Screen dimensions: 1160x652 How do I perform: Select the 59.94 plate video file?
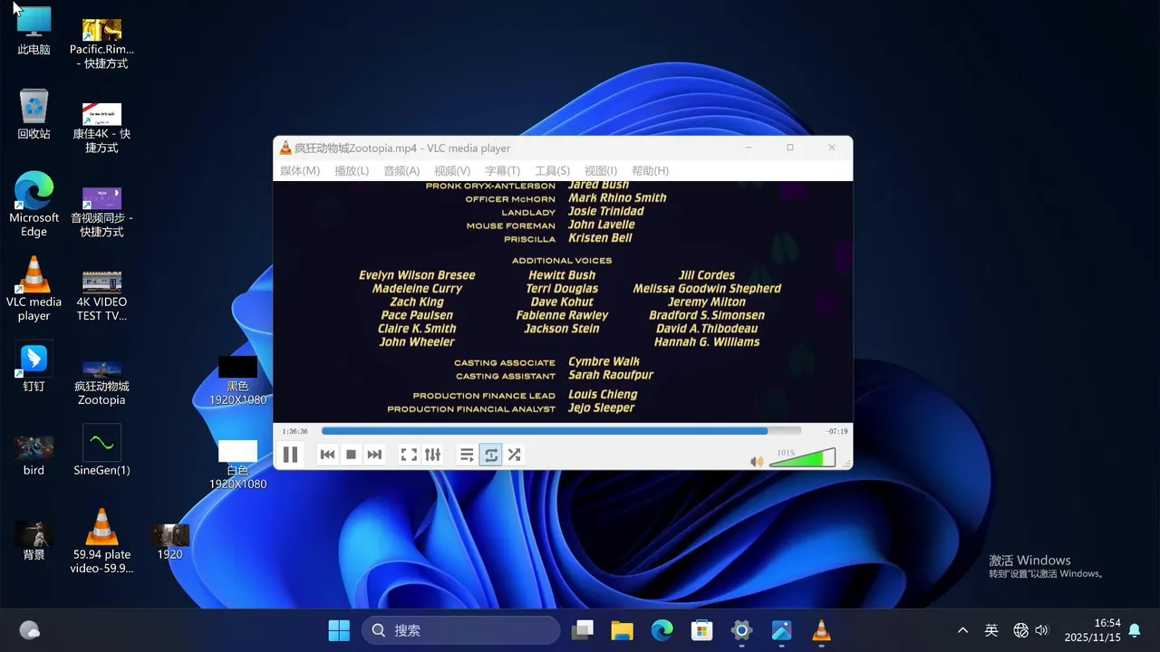pyautogui.click(x=101, y=542)
